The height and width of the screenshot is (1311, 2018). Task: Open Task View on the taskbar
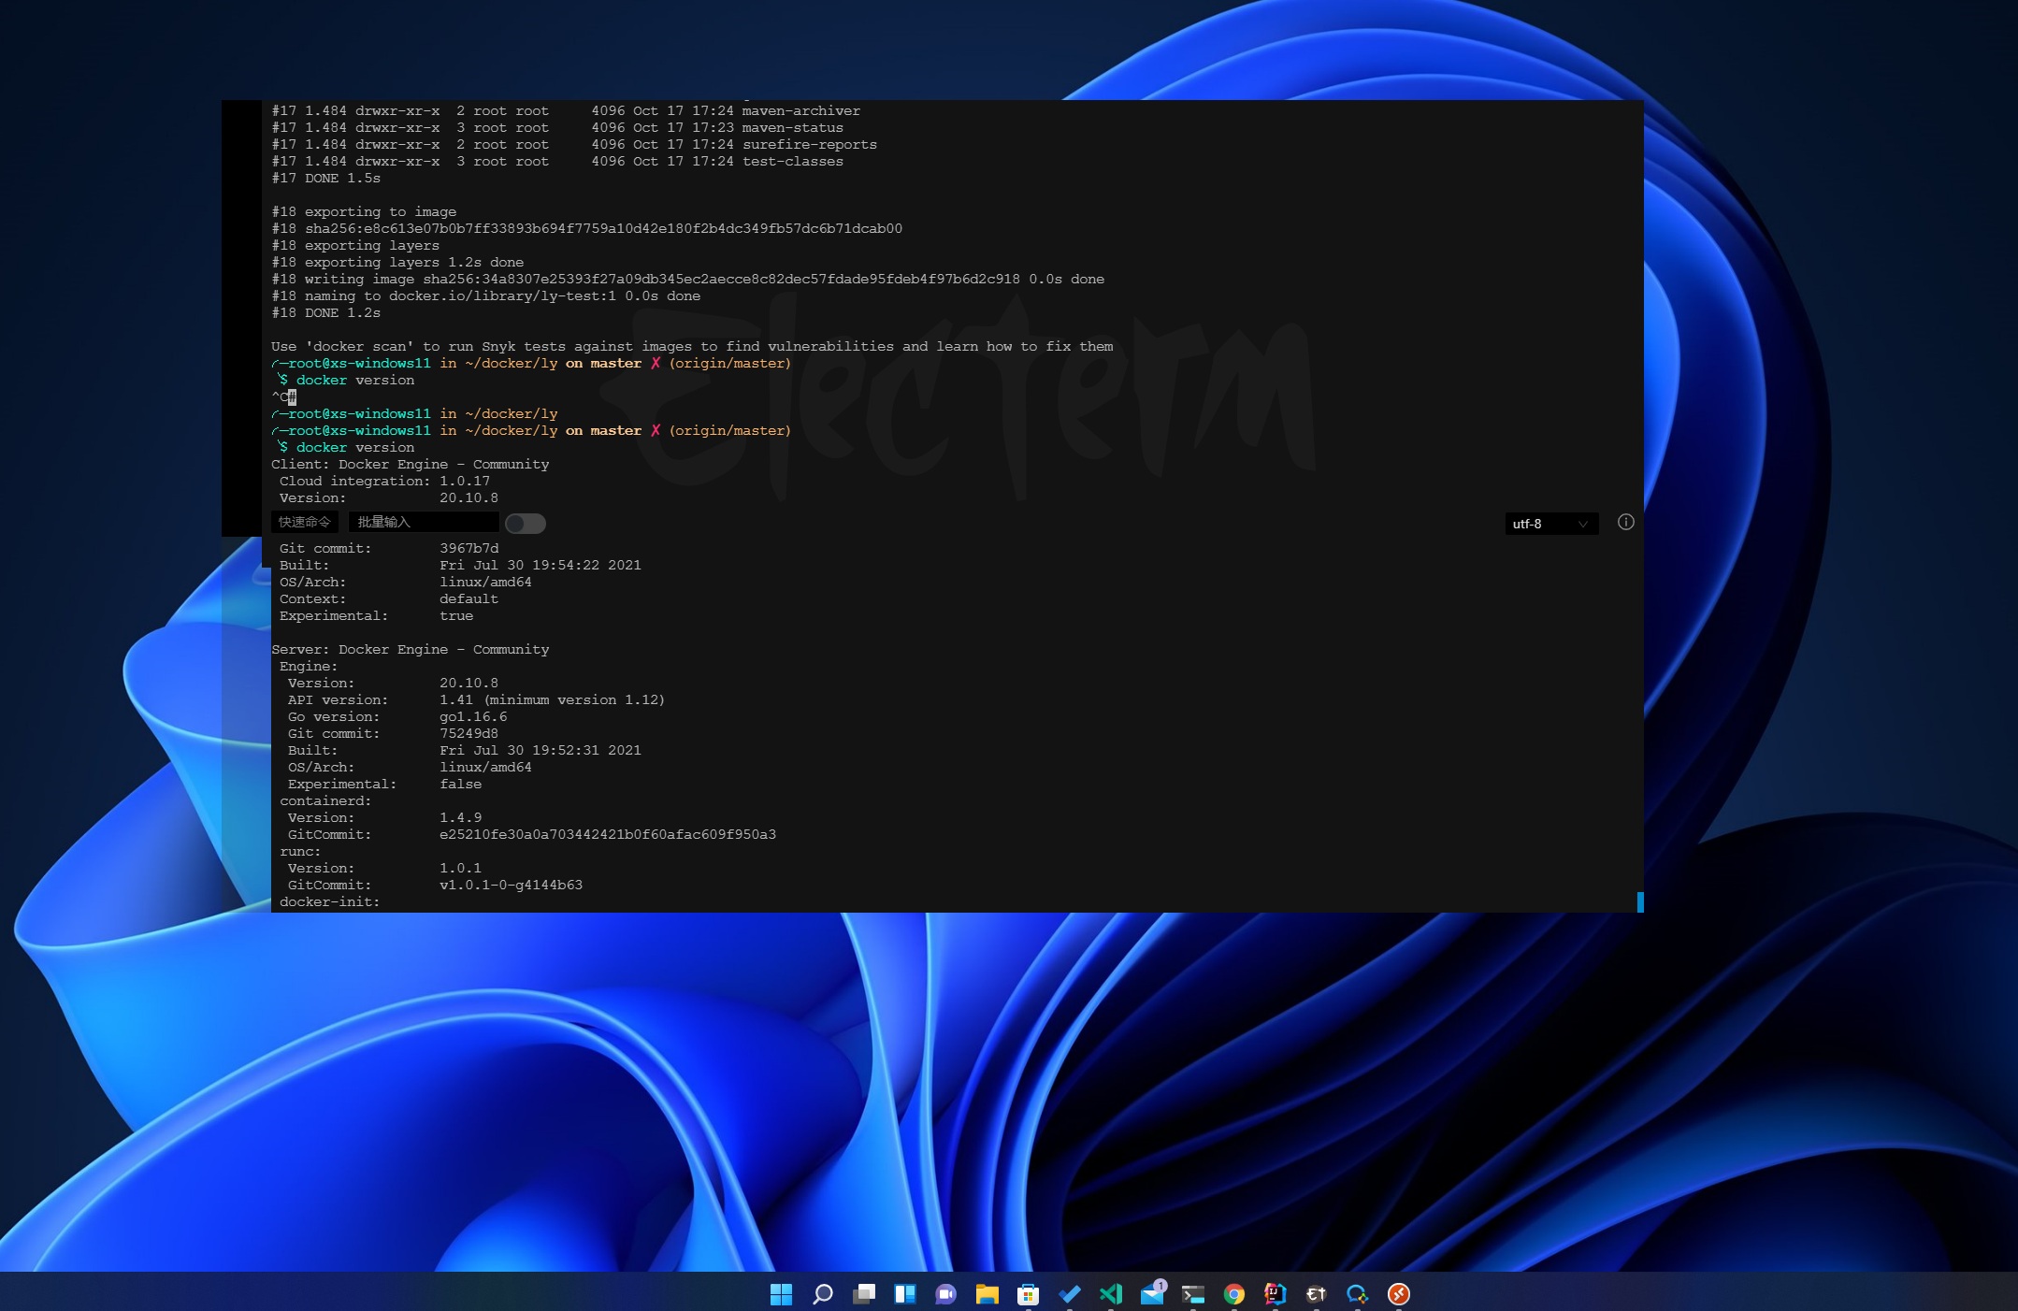point(864,1294)
